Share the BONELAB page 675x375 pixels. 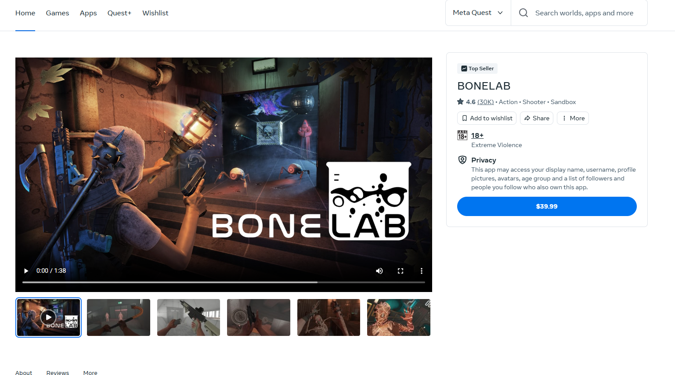537,118
